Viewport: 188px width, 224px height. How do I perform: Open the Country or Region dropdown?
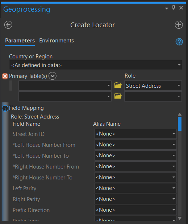(x=96, y=65)
